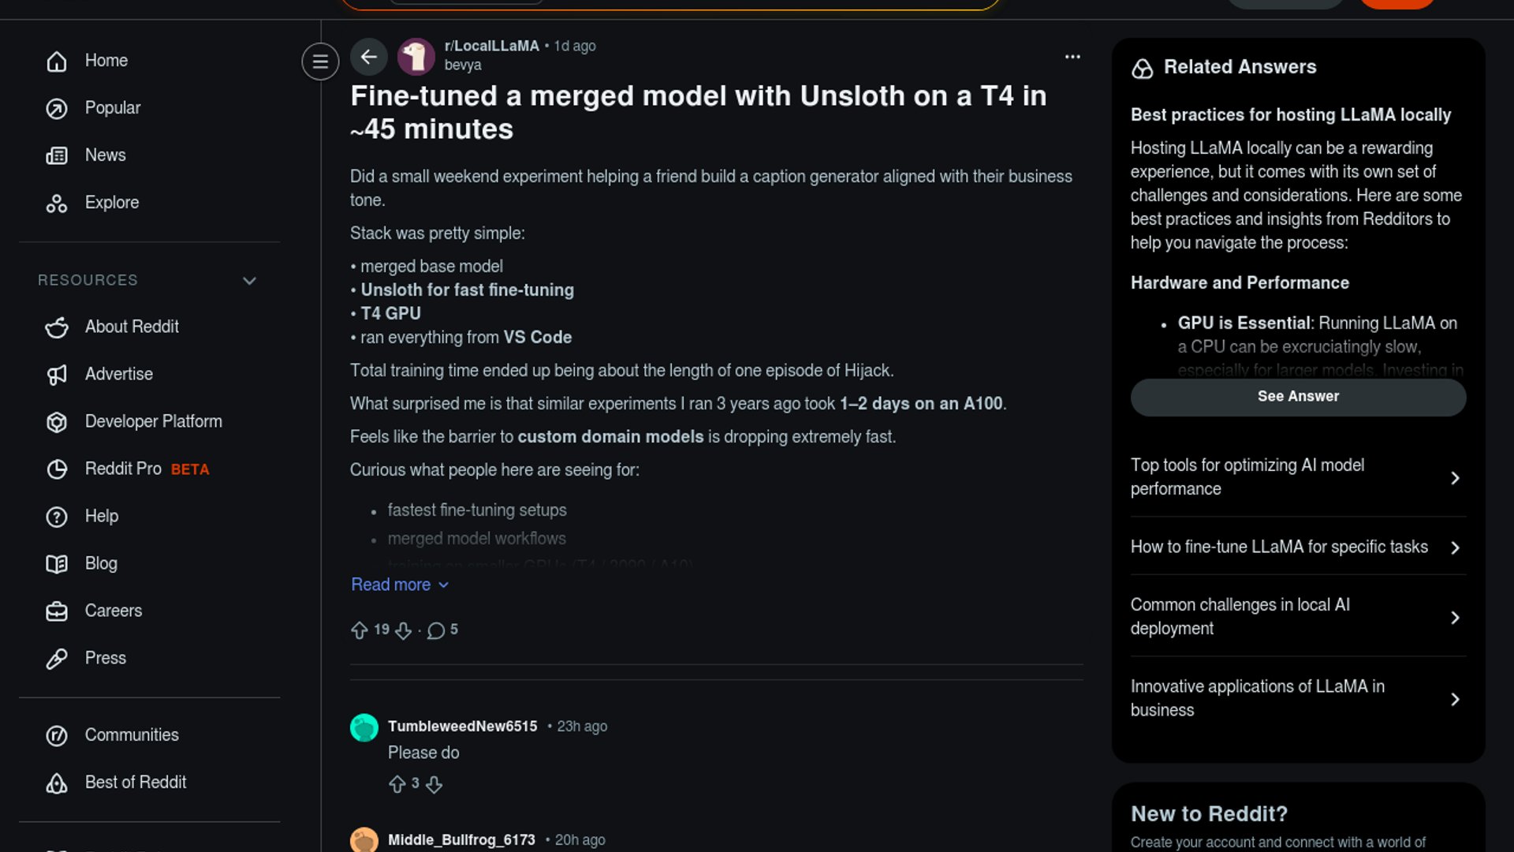This screenshot has width=1514, height=852.
Task: Upvote TumbleweedNew6515's comment
Action: (397, 784)
